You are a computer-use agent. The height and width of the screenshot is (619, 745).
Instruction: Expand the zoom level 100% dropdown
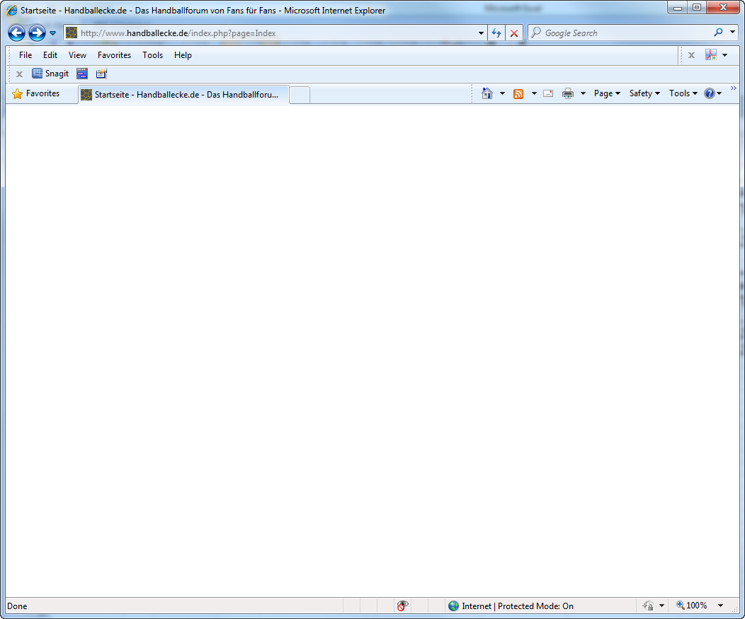720,606
